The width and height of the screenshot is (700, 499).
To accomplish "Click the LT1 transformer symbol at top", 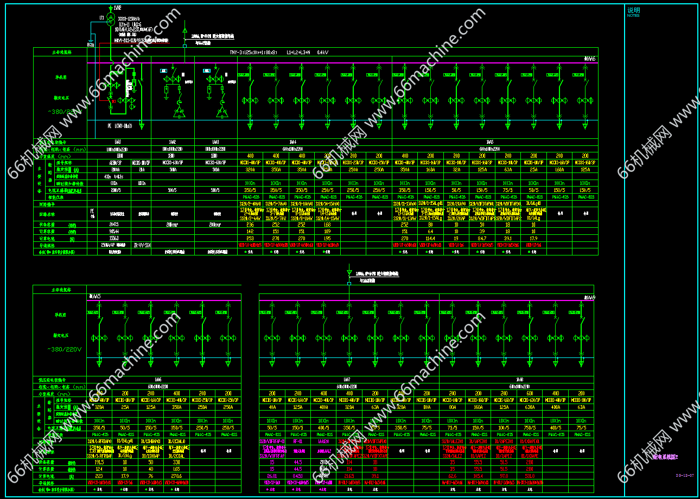I will coord(111,20).
